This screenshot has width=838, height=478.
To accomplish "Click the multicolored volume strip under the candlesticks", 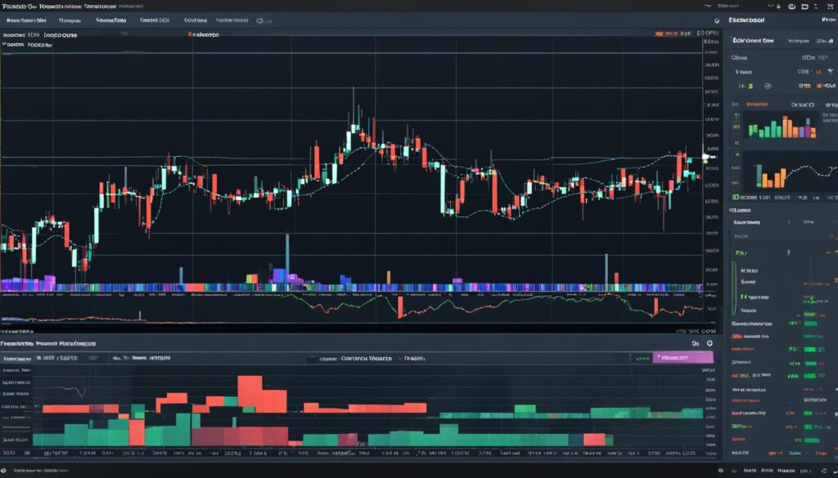I will [x=352, y=288].
